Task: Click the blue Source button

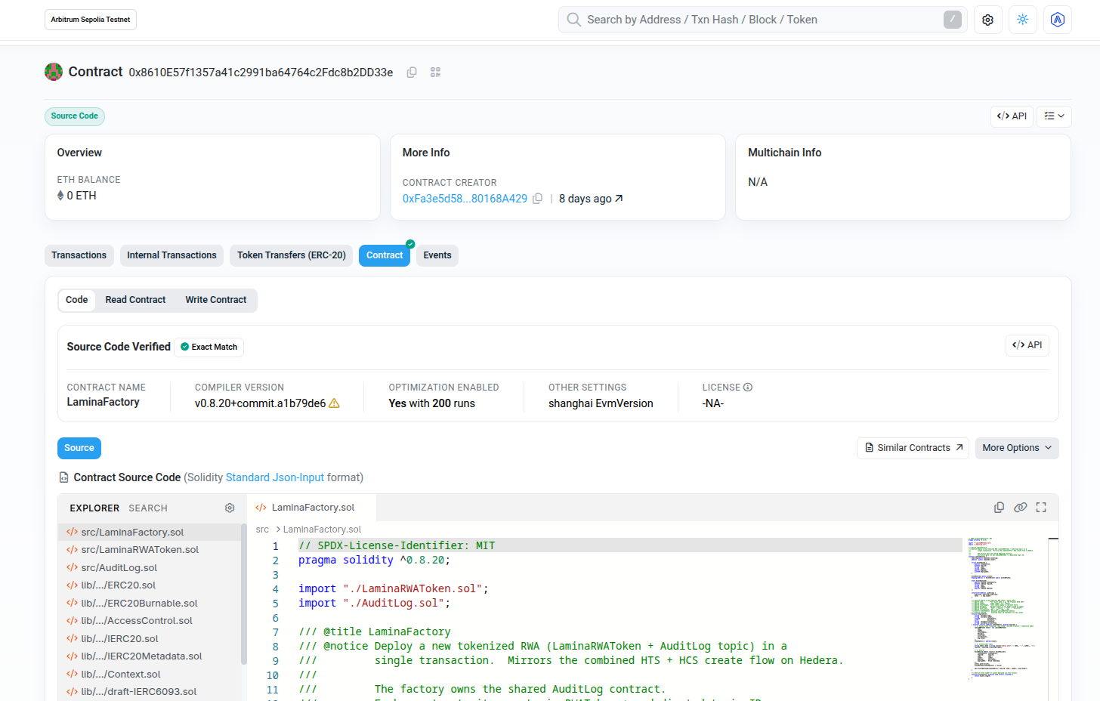Action: pyautogui.click(x=79, y=448)
